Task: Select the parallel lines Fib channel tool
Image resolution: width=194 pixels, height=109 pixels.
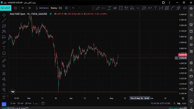Action: (144, 8)
